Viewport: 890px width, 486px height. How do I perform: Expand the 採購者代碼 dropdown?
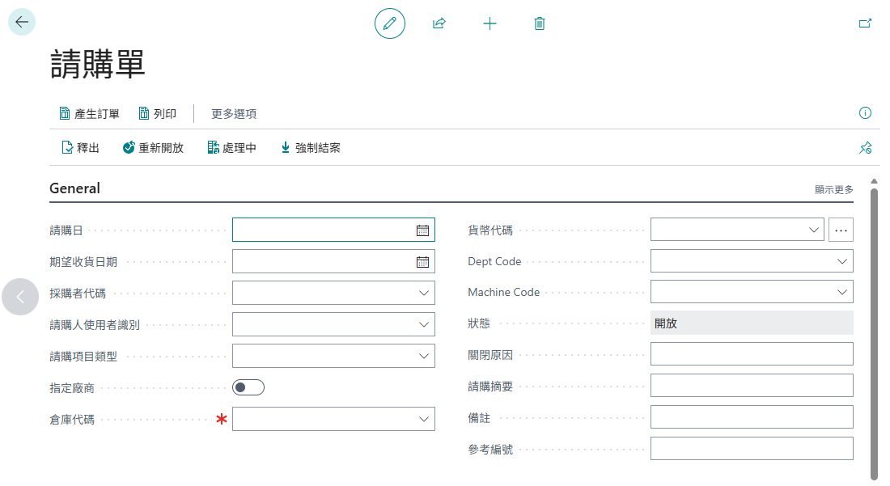423,294
